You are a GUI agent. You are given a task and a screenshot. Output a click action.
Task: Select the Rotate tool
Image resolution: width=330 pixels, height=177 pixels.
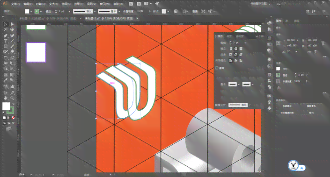click(6, 58)
